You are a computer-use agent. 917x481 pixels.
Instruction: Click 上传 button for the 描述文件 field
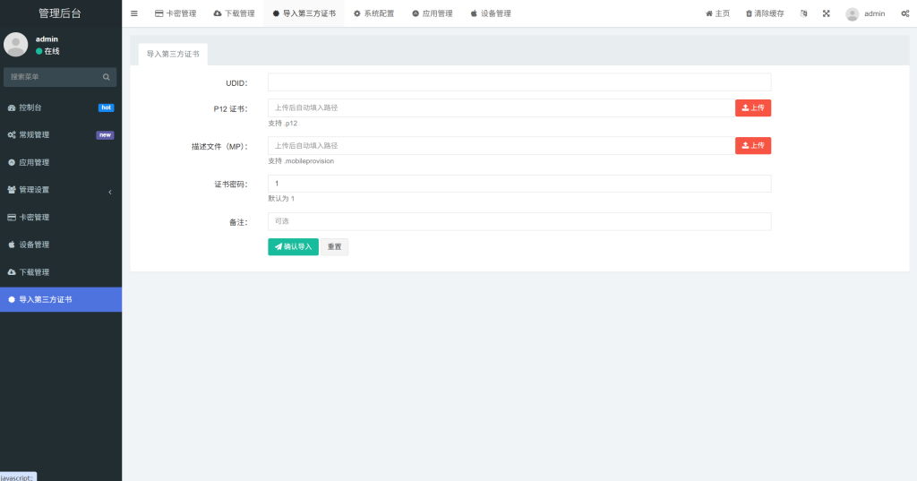(753, 145)
